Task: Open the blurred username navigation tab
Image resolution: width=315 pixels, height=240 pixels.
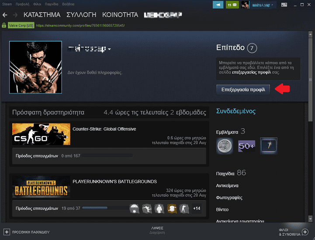Action: click(163, 15)
